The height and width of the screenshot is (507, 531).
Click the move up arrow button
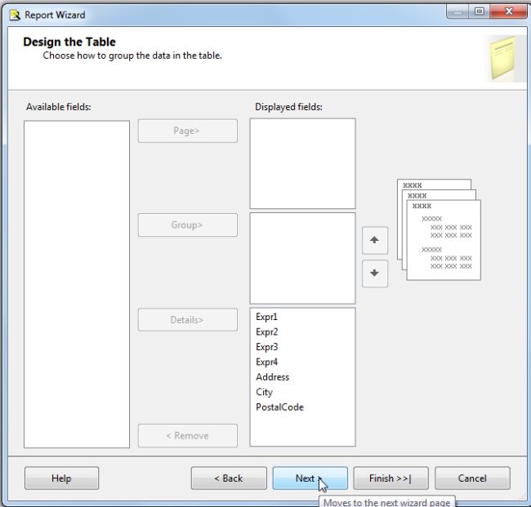[x=374, y=240]
